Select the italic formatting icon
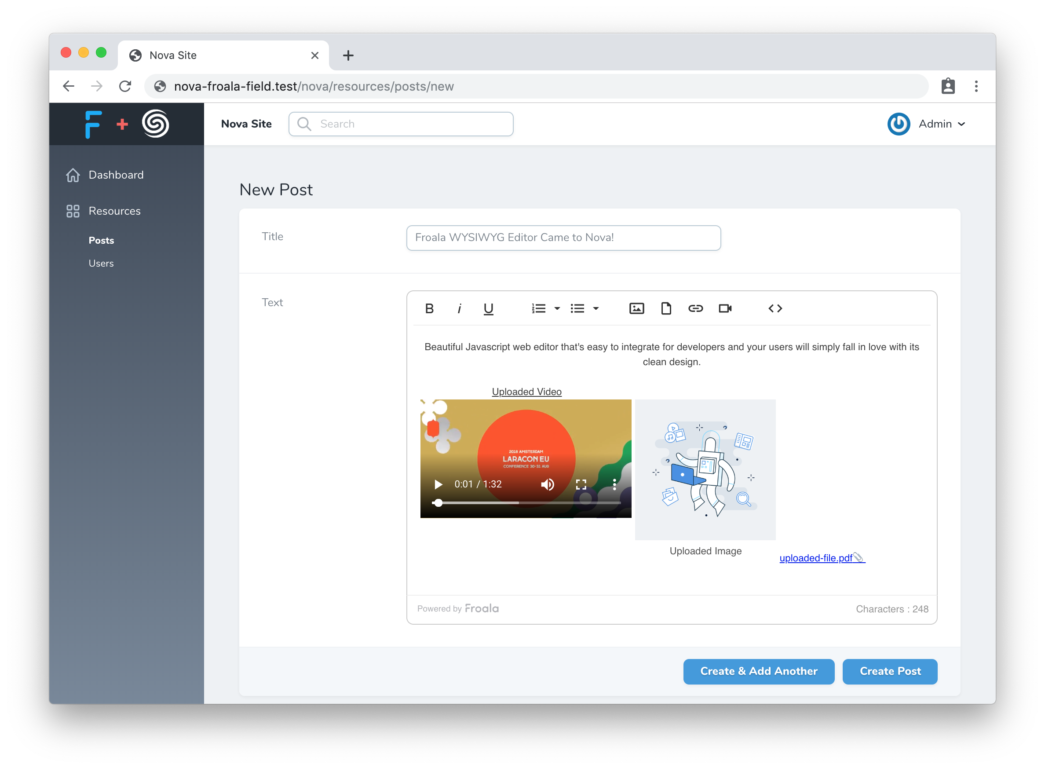Screen dimensions: 1045x769 pos(460,308)
